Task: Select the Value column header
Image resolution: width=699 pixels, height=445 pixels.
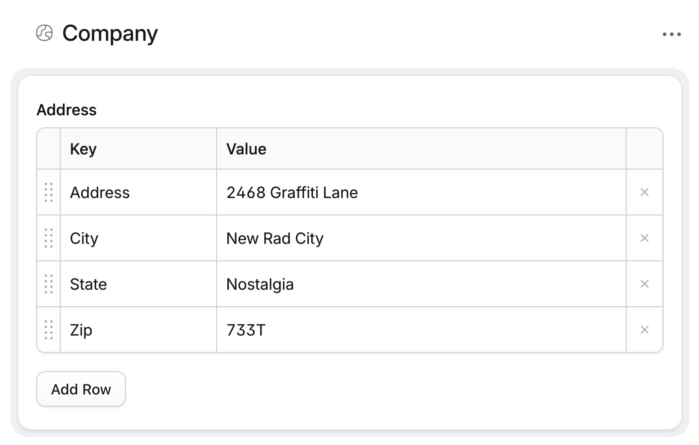Action: pos(246,148)
